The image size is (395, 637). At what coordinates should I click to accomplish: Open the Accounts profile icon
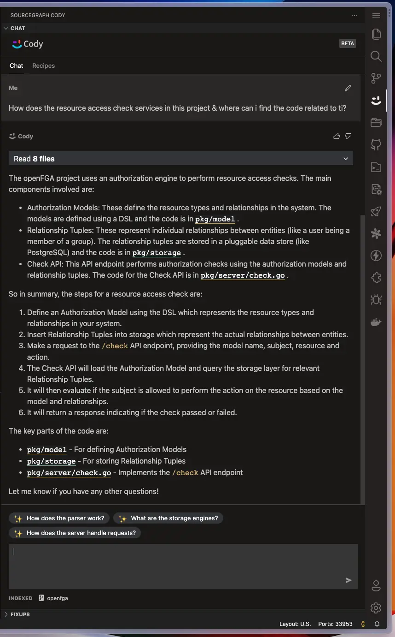376,586
